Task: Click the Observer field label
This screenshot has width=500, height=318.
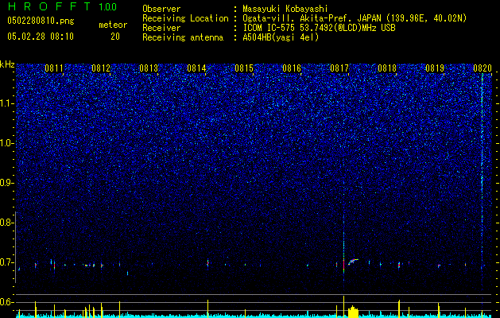Action: coord(161,9)
